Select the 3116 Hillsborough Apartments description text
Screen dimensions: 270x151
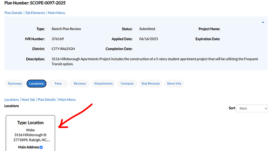pyautogui.click(x=155, y=62)
